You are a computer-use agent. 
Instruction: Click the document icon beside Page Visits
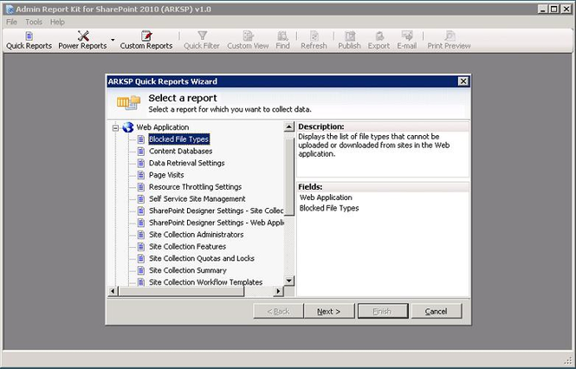tap(141, 175)
